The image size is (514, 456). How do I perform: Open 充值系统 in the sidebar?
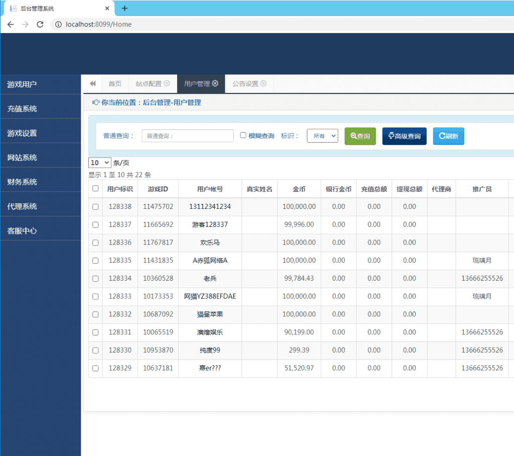coord(41,108)
